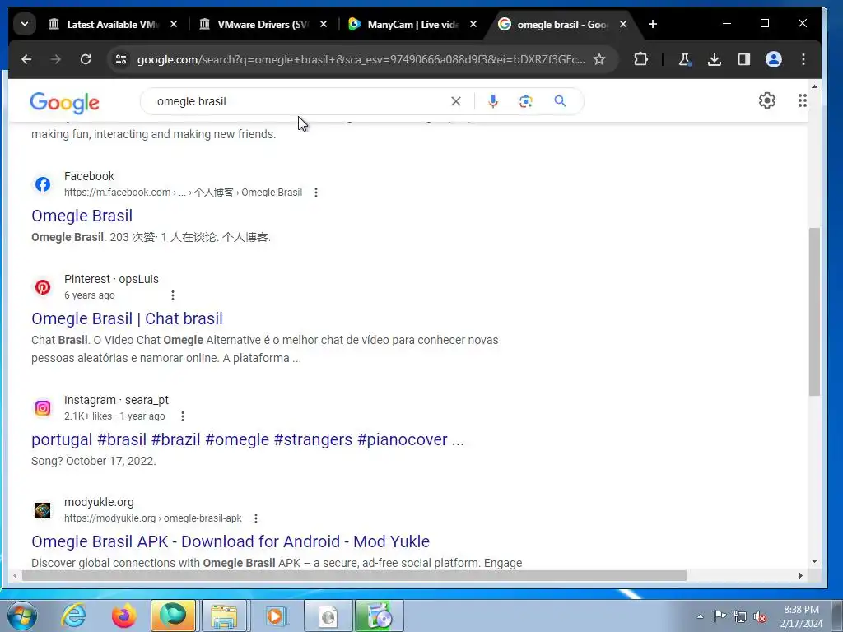The height and width of the screenshot is (632, 843).
Task: Launch Firefox from the taskbar
Action: (123, 616)
